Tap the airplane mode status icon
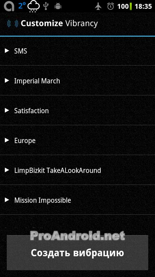The height and width of the screenshot is (277, 155). pos(98,6)
